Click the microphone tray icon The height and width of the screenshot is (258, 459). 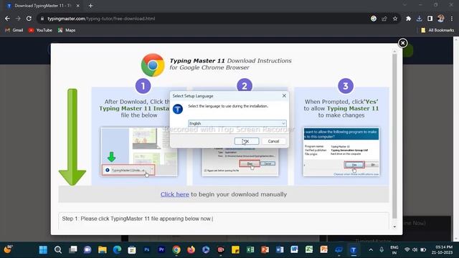click(x=382, y=250)
